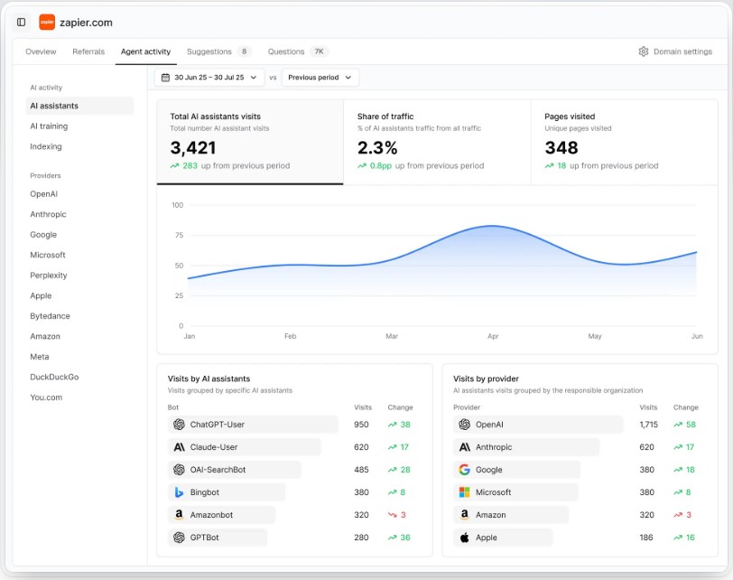Image resolution: width=733 pixels, height=580 pixels.
Task: Open the You.com provider sidebar link
Action: 46,398
